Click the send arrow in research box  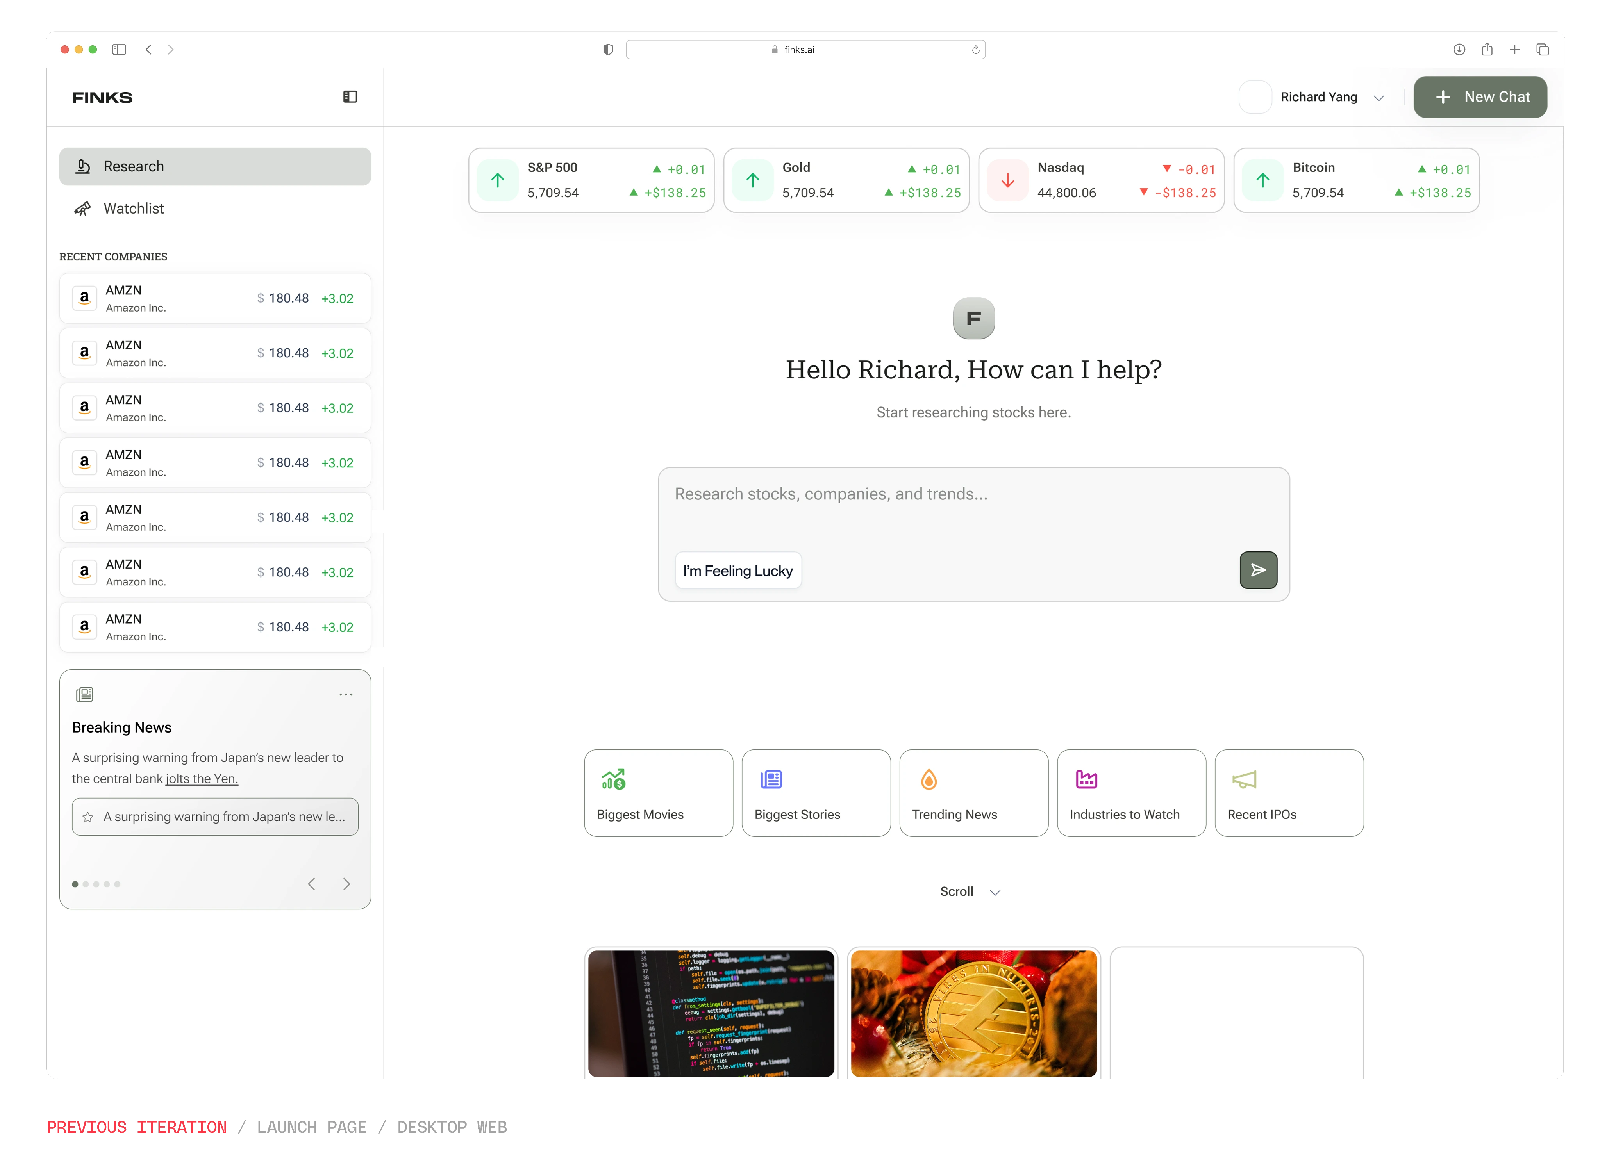pos(1258,570)
